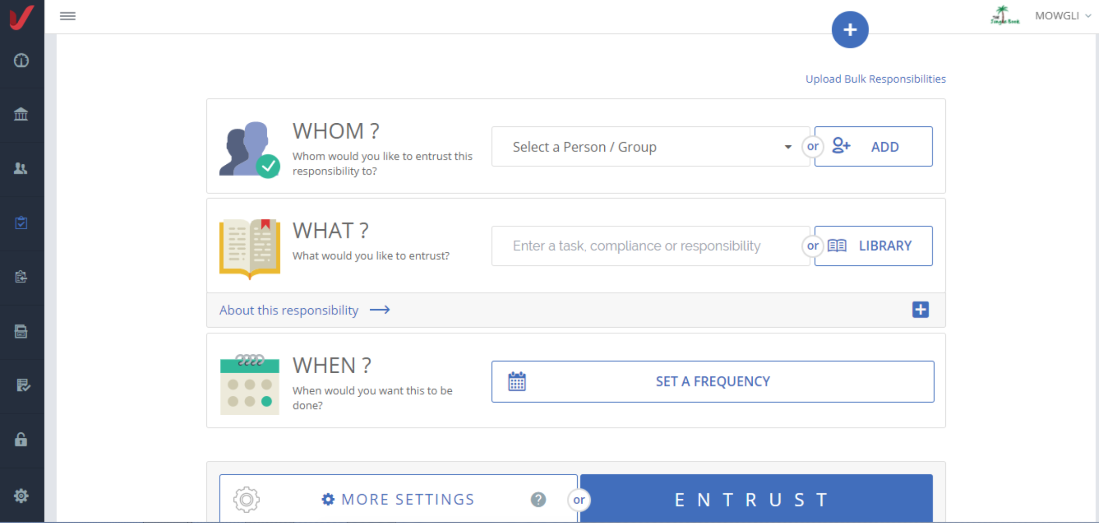Click SET A FREQUENCY button
Image resolution: width=1099 pixels, height=523 pixels.
(x=712, y=382)
